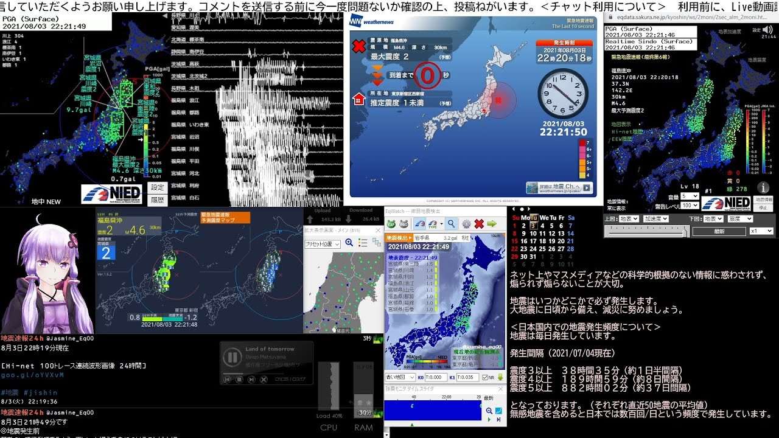779x438 pixels.
Task: Select the highlighted date 3 in calendar
Action: tap(533, 225)
